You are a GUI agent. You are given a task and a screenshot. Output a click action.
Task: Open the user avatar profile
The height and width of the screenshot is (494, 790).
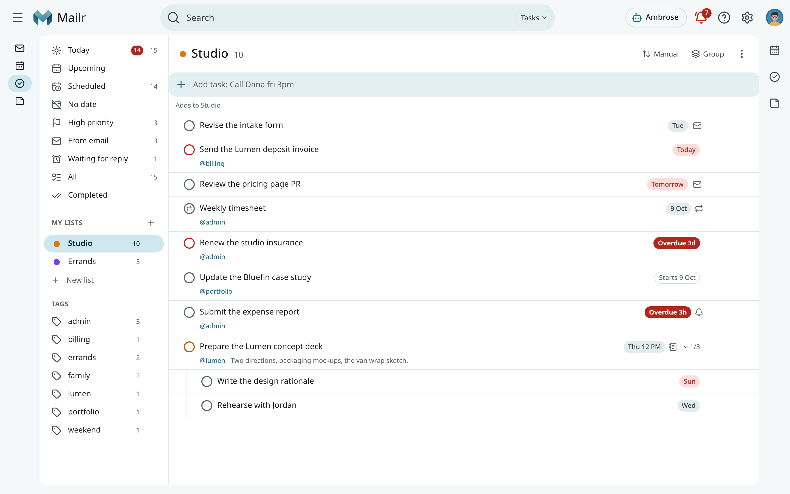pyautogui.click(x=774, y=18)
